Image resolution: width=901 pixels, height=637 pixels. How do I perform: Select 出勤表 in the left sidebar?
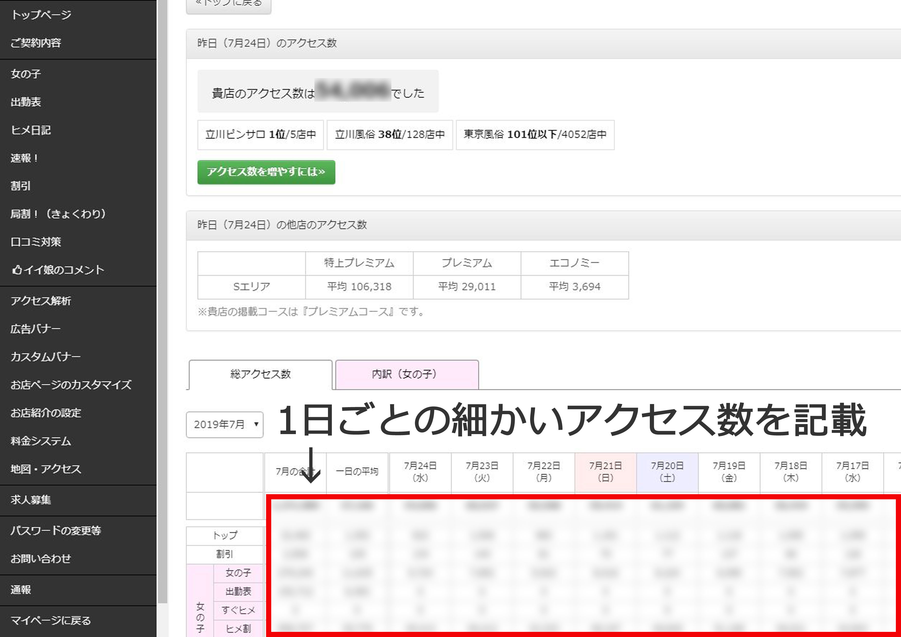26,102
